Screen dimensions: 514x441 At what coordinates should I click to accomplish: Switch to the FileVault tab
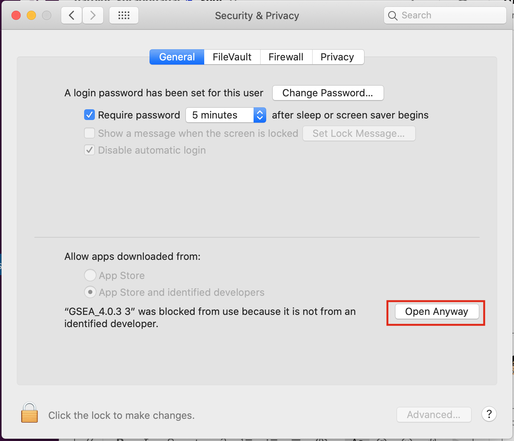click(x=232, y=57)
